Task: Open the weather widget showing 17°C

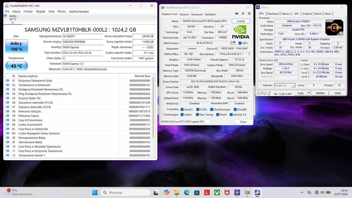Action: click(19, 192)
